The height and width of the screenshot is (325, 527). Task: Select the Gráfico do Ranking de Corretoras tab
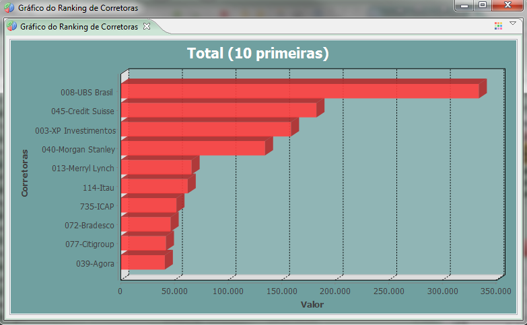click(79, 26)
